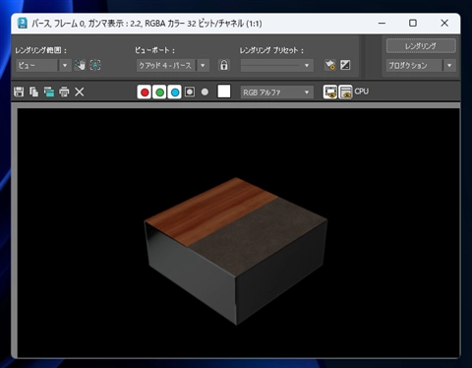Click the auto region selected icon
Image resolution: width=472 pixels, height=368 pixels.
(x=95, y=65)
